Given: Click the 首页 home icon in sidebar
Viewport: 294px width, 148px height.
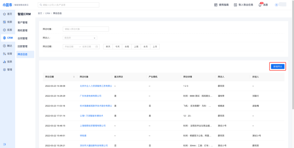Looking at the screenshot, I should (4, 14).
